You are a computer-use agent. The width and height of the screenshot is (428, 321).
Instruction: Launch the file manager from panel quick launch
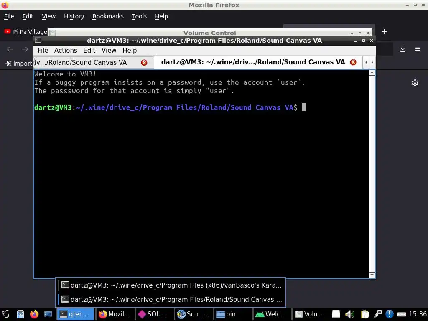(x=20, y=314)
